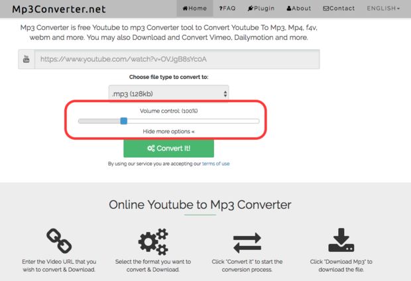The width and height of the screenshot is (411, 281).
Task: Click the Click Convert it instruction text
Action: (x=247, y=266)
